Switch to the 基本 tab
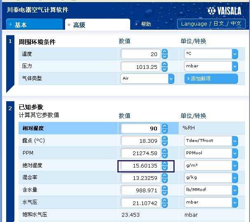Image resolution: width=250 pixels, height=222 pixels. 34,24
